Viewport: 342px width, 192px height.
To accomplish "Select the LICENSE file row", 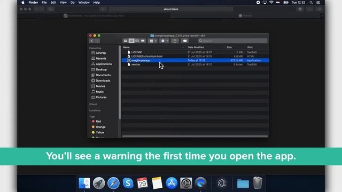I will click(x=195, y=52).
